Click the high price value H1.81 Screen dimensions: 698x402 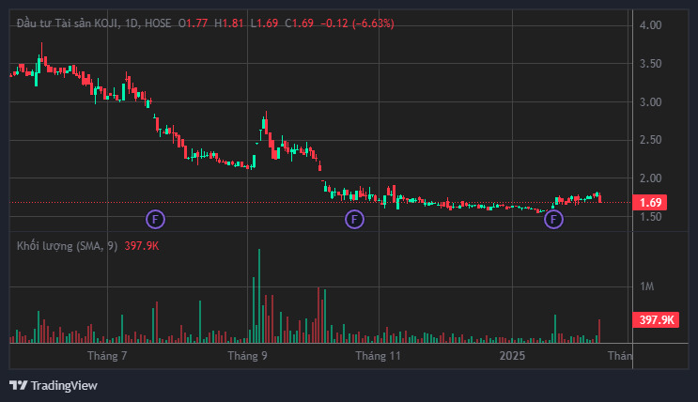229,23
